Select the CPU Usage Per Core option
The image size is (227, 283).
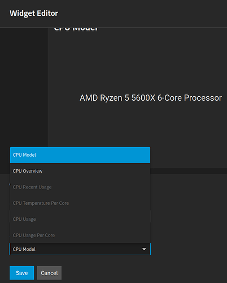80,235
